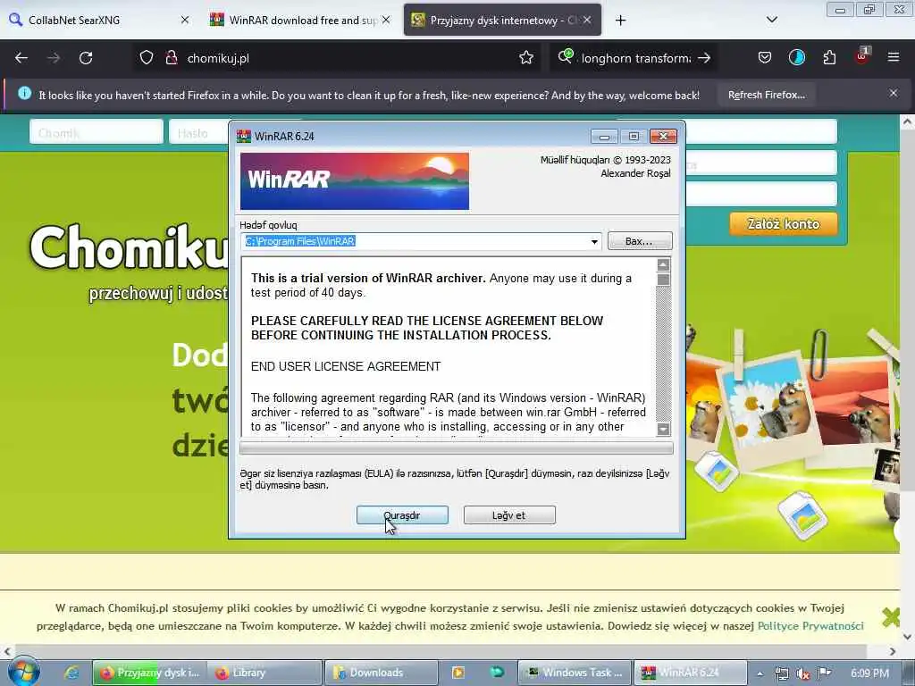Screen dimensions: 915x686
Task: Click the Załóż konto button
Action: 783,224
